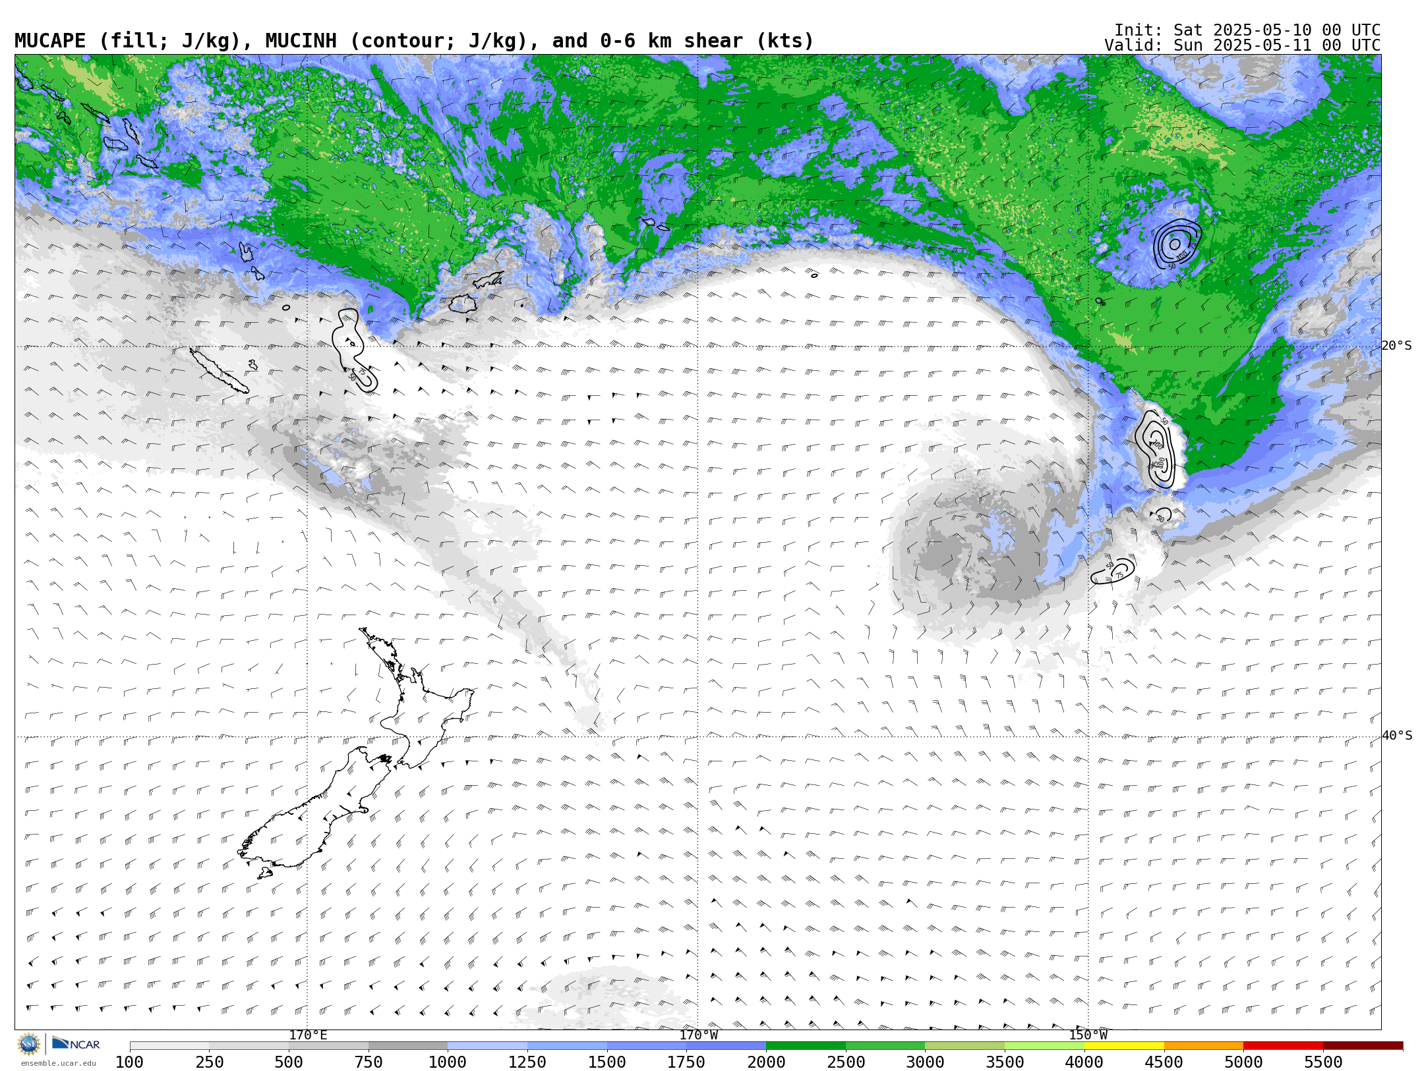Open the ensemble.ucar.edu link text
The width and height of the screenshot is (1424, 1071).
(x=58, y=1063)
